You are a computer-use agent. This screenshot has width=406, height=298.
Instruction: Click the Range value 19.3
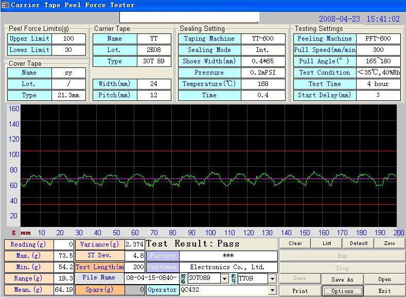point(64,278)
